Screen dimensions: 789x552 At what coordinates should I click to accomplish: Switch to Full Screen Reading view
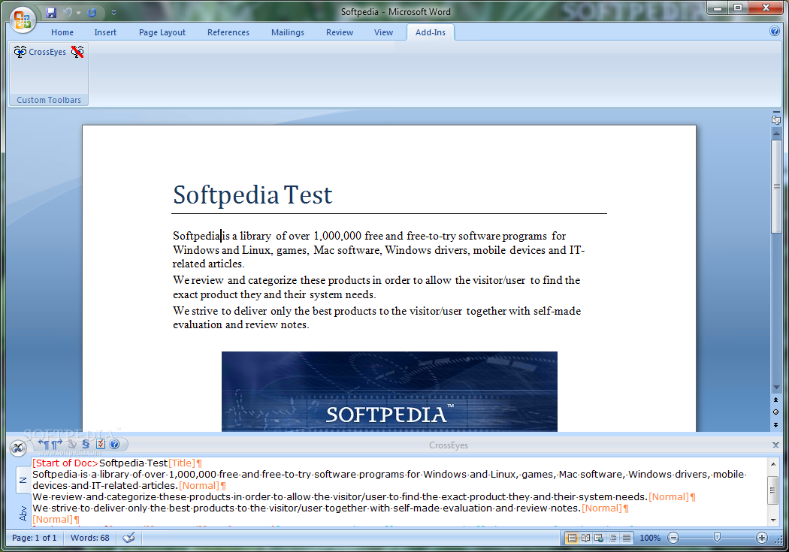tap(585, 538)
